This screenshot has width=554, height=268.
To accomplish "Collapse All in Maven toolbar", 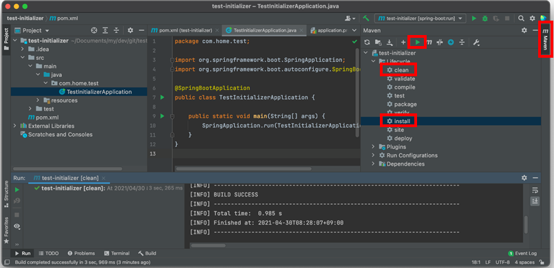I will (462, 43).
